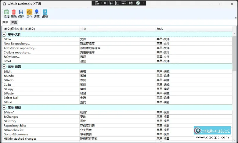Click the 全选 translation cell
The image size is (238, 143).
(118, 98)
